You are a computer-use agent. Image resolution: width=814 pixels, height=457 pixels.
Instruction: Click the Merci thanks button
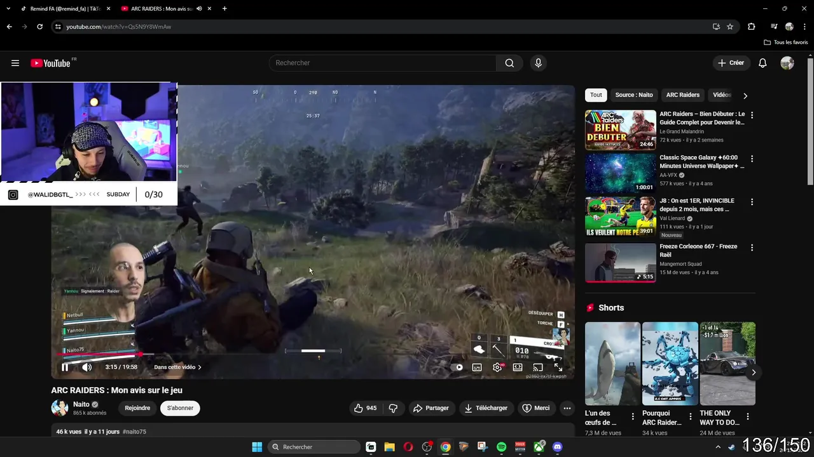tap(535, 408)
